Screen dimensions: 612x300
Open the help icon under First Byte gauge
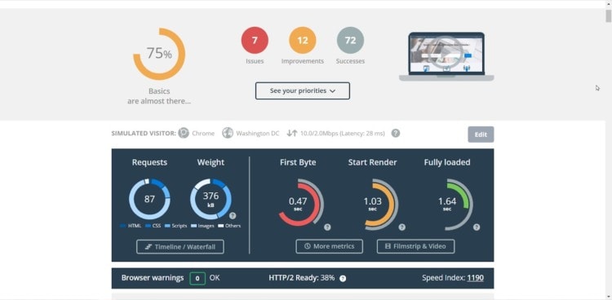tap(327, 227)
